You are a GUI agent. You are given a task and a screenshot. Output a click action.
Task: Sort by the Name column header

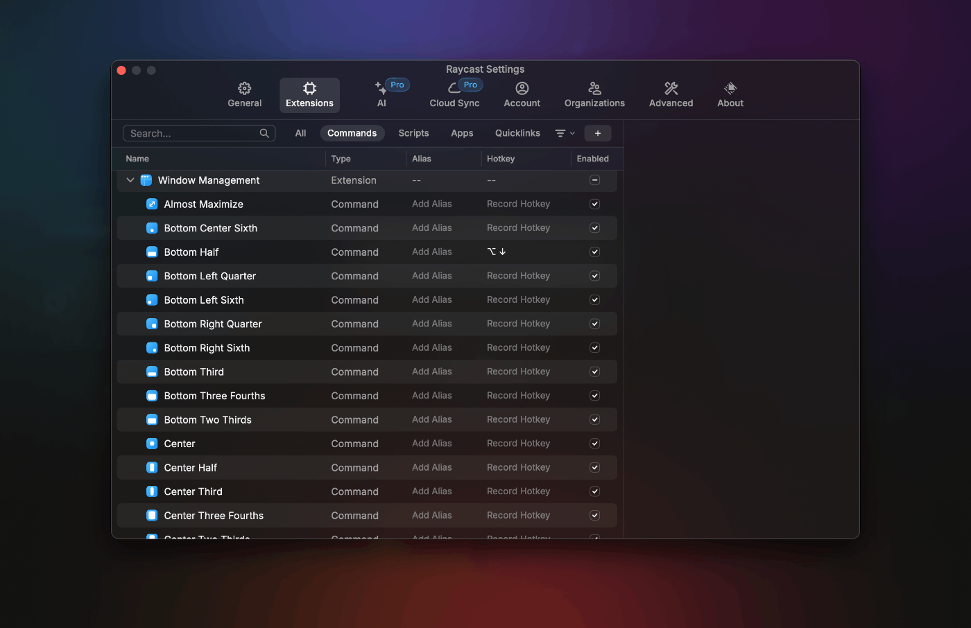(137, 159)
